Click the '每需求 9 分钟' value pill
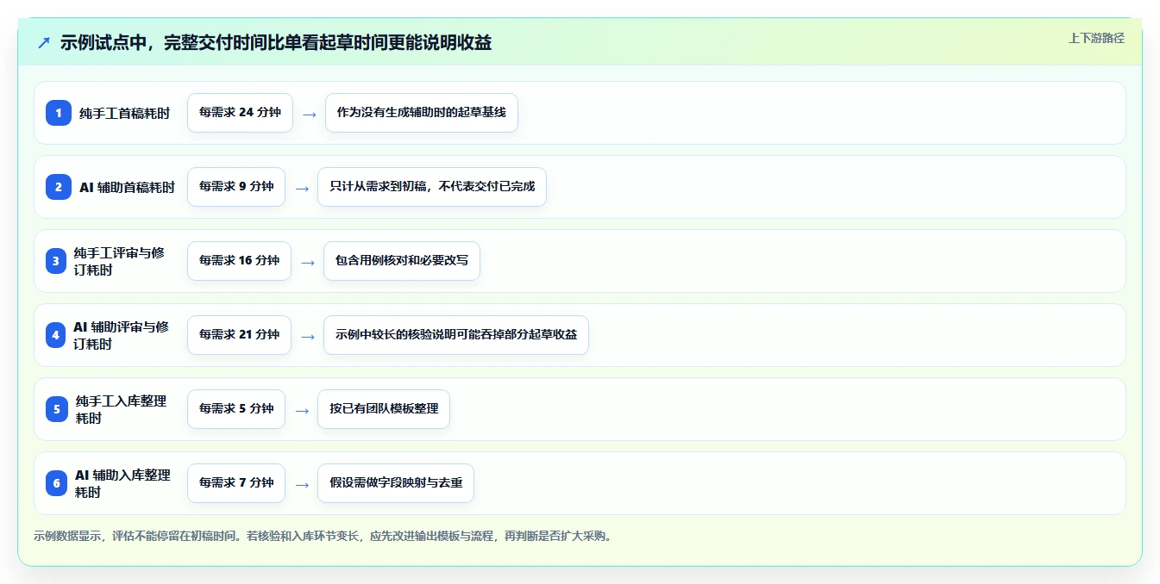Viewport: 1160px width, 584px height. pyautogui.click(x=236, y=187)
